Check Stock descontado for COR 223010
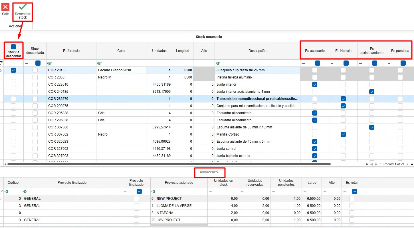The width and height of the screenshot is (414, 228). pos(35,84)
